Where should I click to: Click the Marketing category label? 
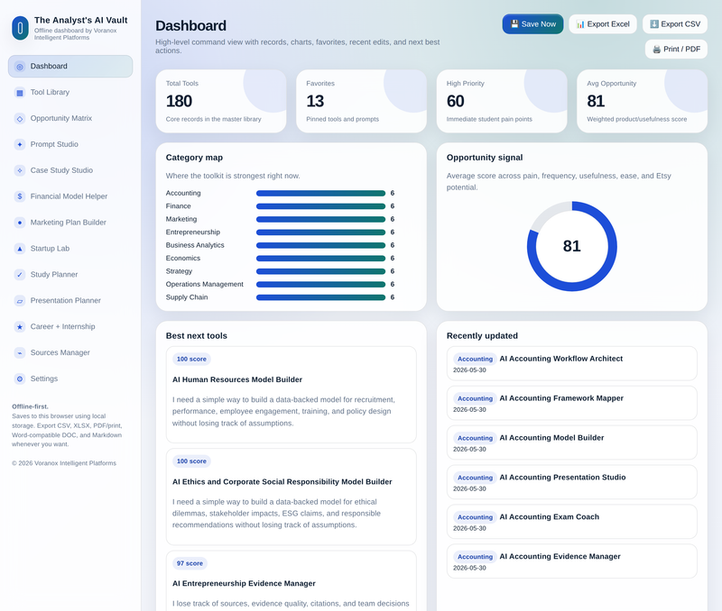coord(181,219)
